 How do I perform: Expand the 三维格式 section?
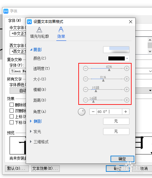31,142
